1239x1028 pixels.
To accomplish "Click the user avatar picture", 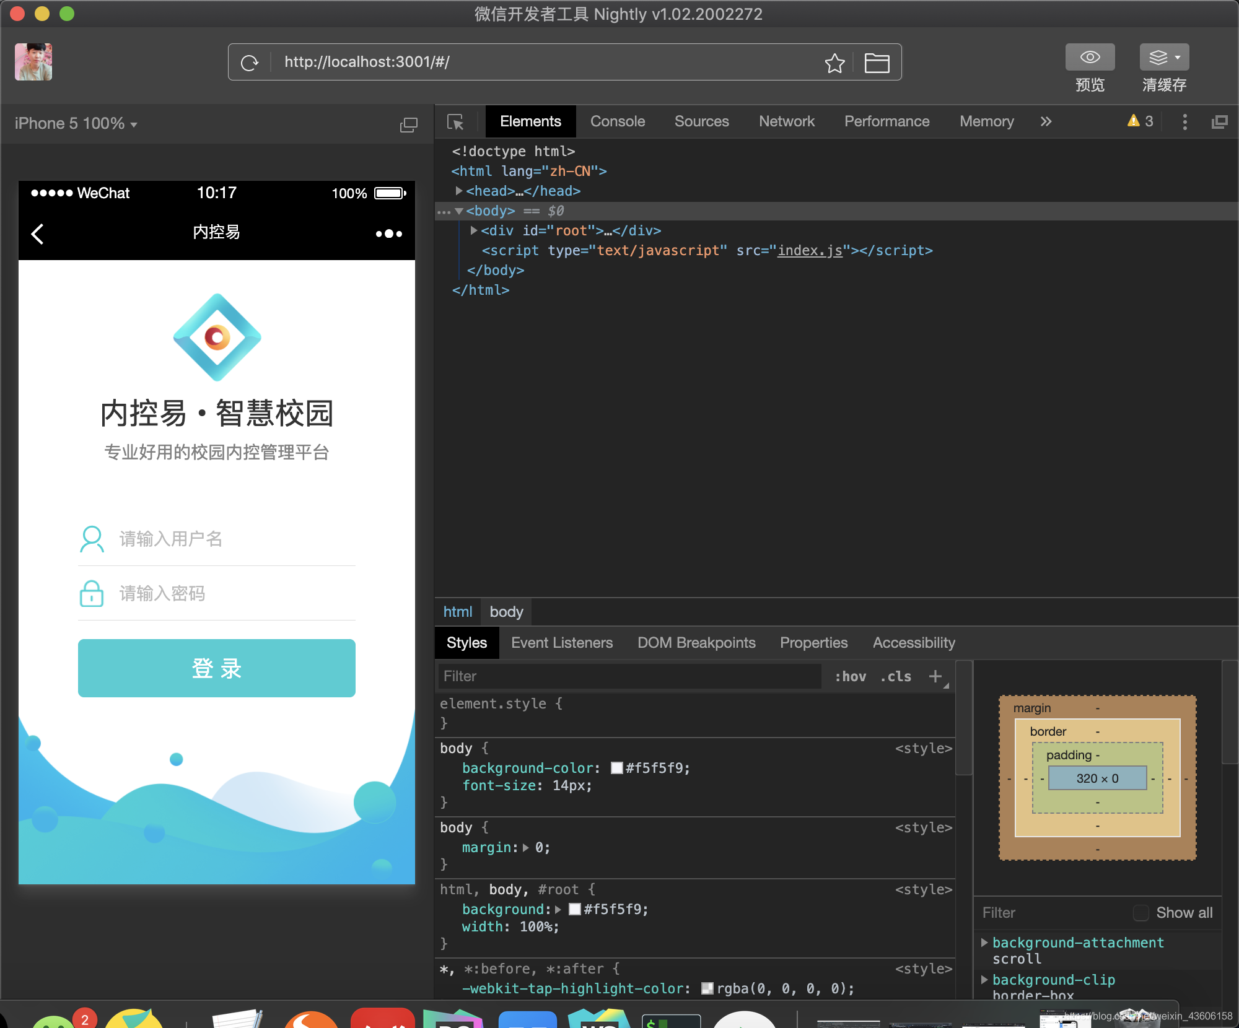I will coord(33,62).
